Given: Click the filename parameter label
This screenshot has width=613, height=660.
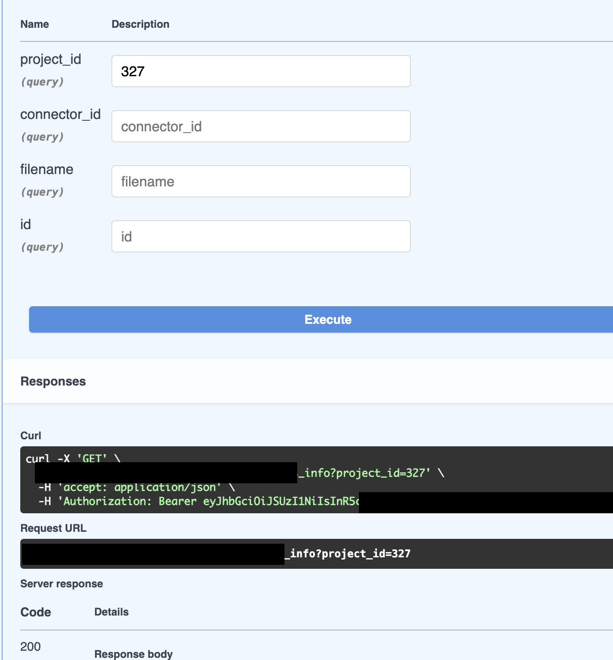Looking at the screenshot, I should click(47, 170).
